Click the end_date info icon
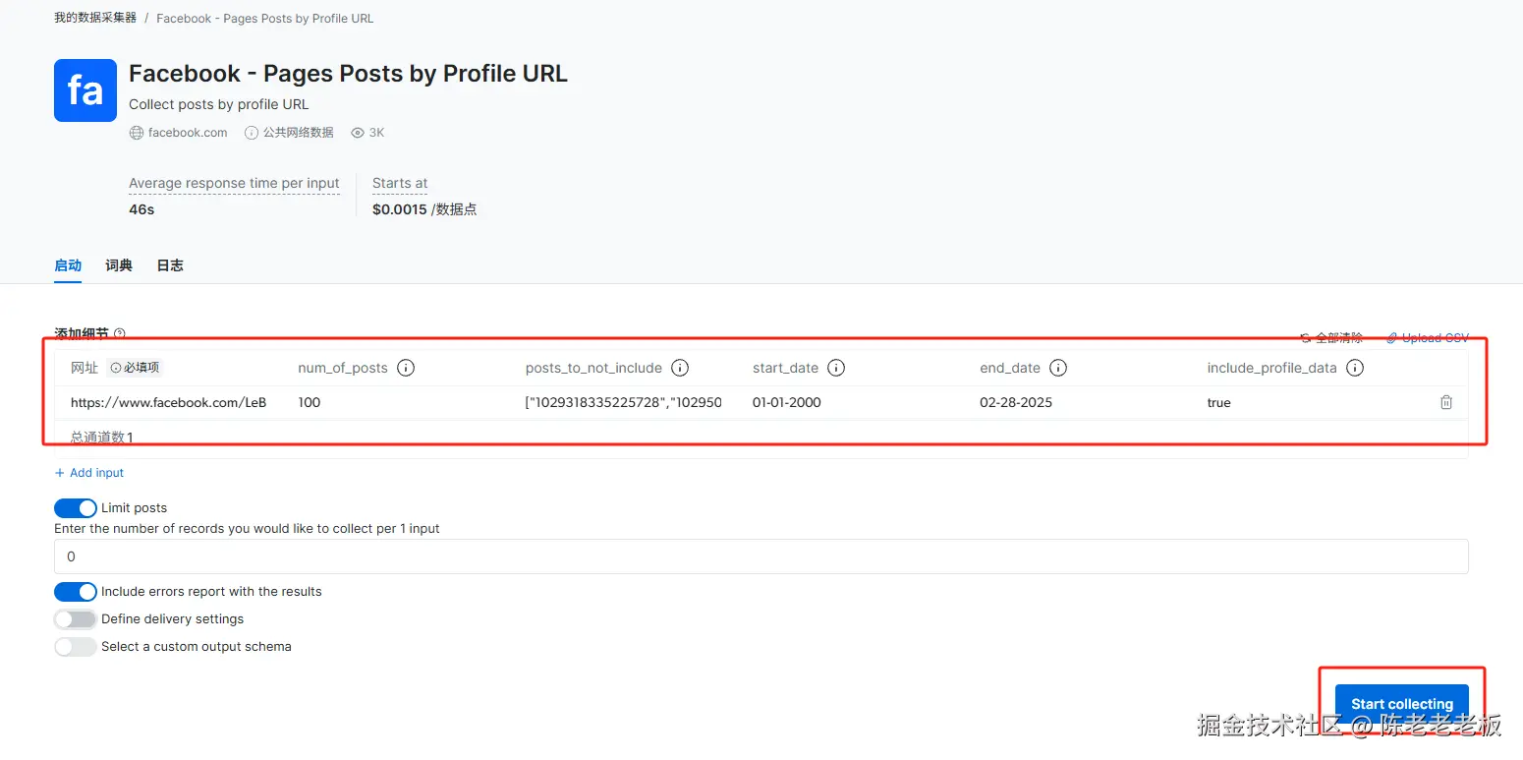Viewport: 1523px width, 760px height. 1058,368
